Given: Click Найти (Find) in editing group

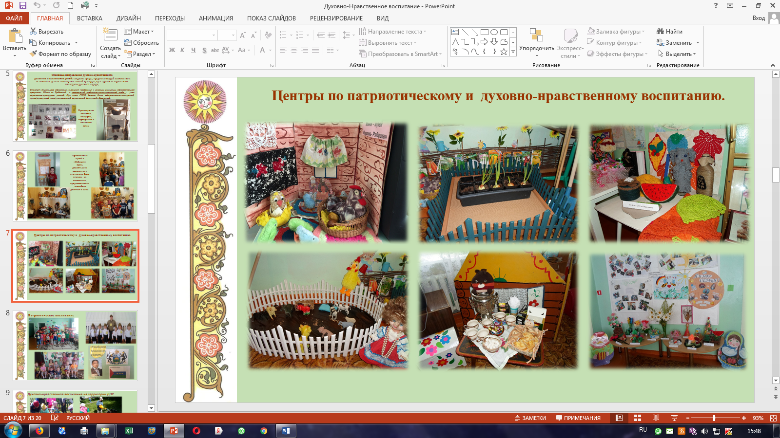Looking at the screenshot, I should [x=670, y=32].
